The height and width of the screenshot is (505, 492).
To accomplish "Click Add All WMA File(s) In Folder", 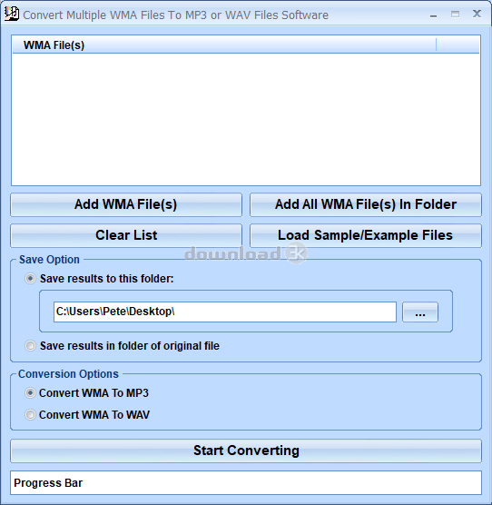I will [x=366, y=204].
